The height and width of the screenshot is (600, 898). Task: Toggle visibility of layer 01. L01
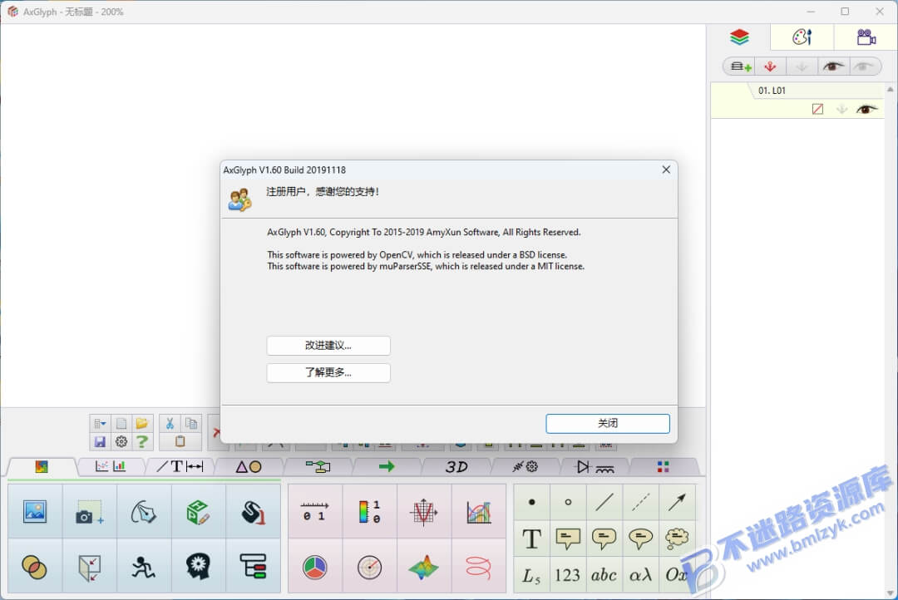pyautogui.click(x=866, y=109)
